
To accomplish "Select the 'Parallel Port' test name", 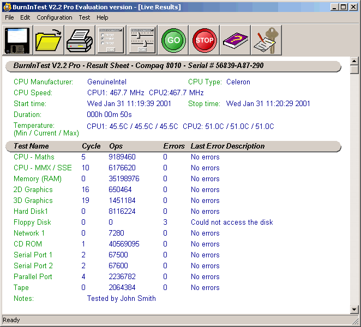I will pos(33,277).
